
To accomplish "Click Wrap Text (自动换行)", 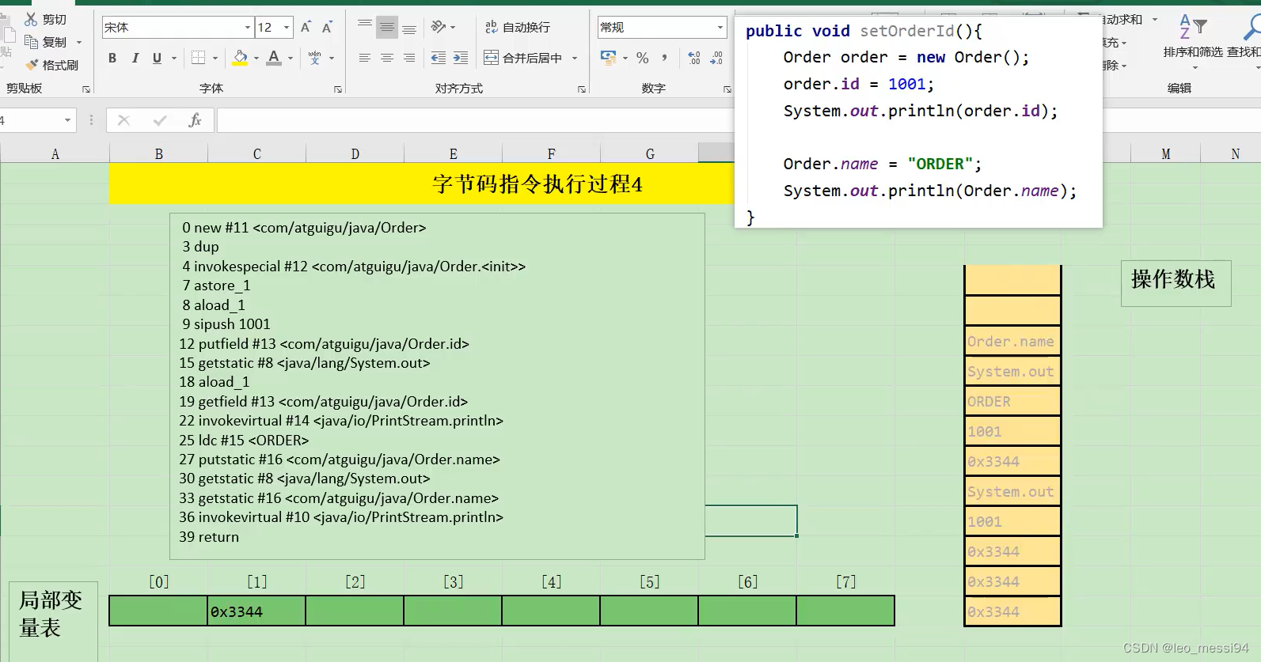I will 518,27.
